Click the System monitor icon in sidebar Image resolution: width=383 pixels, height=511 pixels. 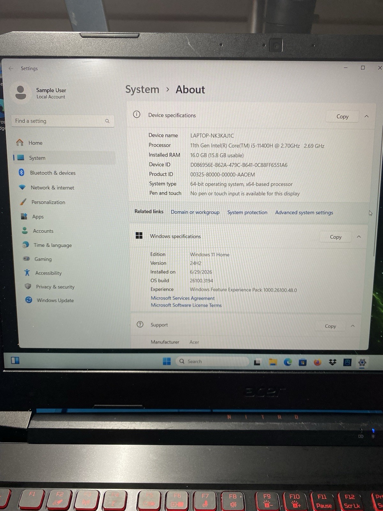click(21, 157)
